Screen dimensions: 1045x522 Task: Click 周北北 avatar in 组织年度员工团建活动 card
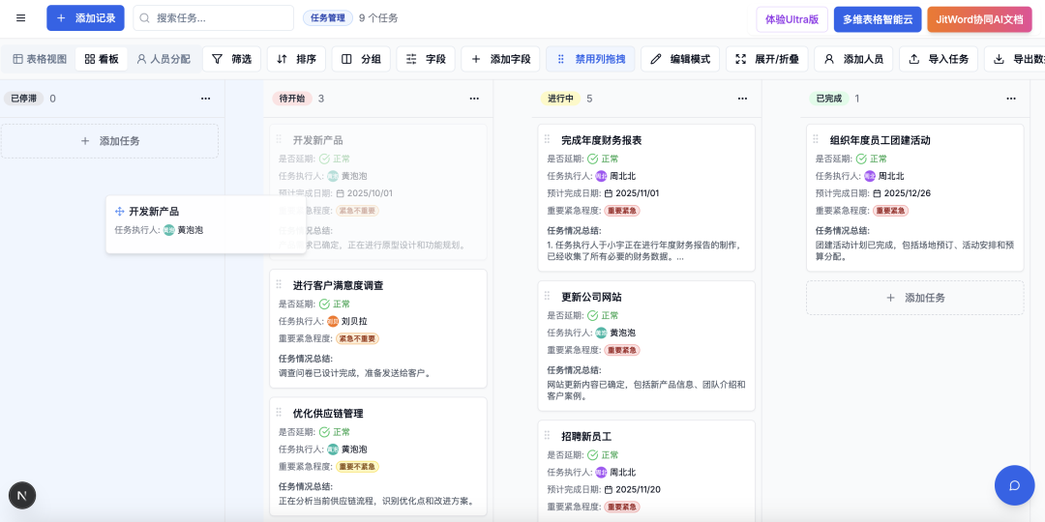coord(870,177)
